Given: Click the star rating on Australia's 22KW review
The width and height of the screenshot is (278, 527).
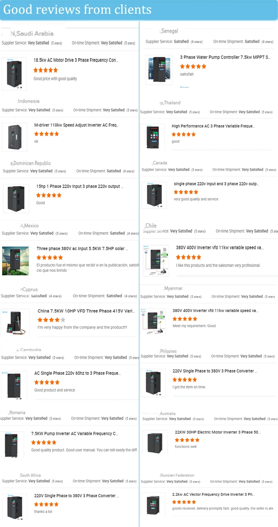Looking at the screenshot, I should (x=187, y=440).
